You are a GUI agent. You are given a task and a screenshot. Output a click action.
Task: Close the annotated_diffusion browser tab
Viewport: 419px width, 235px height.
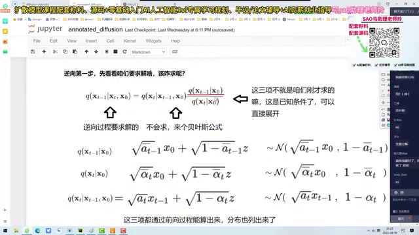click(x=117, y=5)
